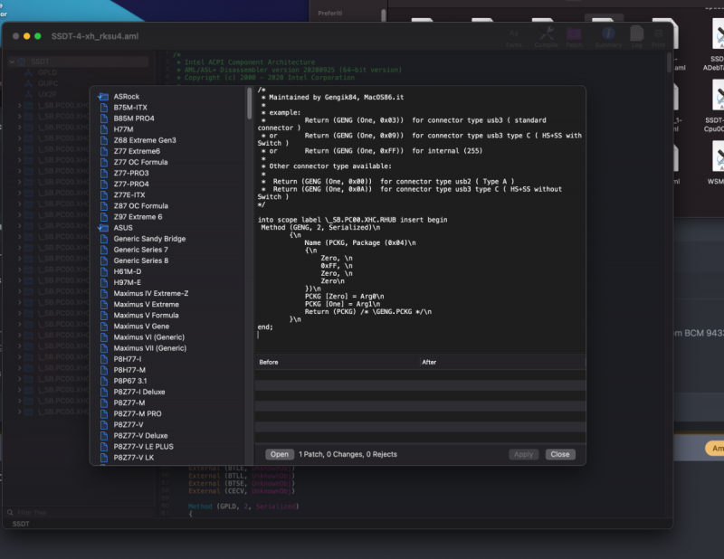Screen dimensions: 724x559
Task: Click the ASRock folder icon
Action: 104,96
